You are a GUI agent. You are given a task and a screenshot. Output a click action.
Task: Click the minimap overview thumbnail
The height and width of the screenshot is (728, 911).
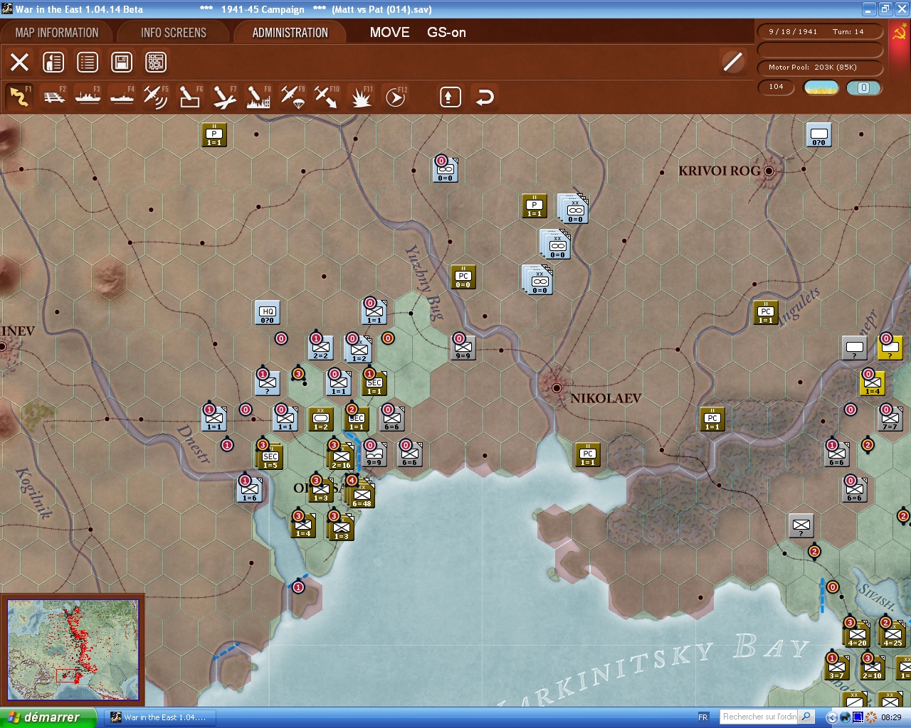pyautogui.click(x=73, y=651)
